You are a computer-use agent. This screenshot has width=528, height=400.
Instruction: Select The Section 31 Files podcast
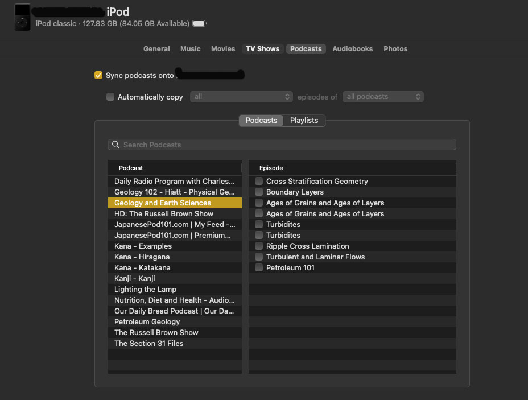click(x=175, y=343)
